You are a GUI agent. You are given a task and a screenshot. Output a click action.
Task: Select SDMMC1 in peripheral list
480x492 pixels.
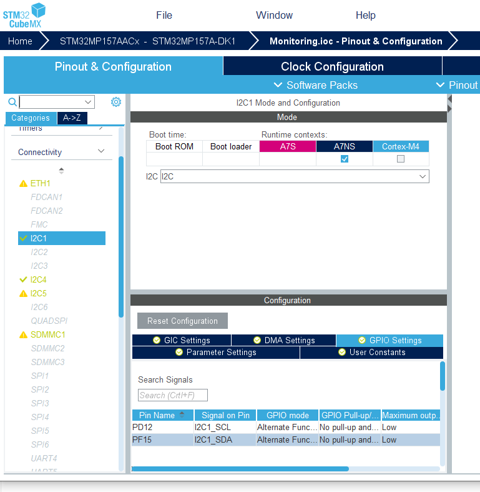pyautogui.click(x=47, y=335)
